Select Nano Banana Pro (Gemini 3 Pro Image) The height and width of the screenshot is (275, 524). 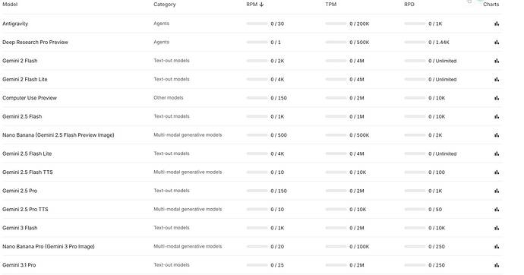point(49,246)
